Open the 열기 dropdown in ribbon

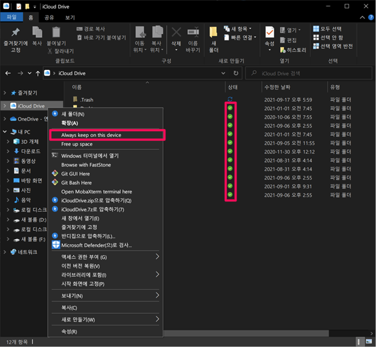290,30
